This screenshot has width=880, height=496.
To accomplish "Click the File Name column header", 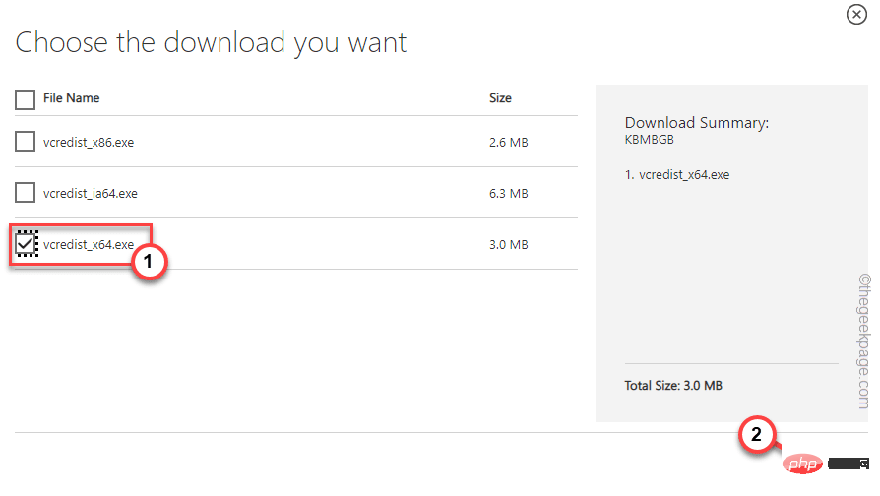I will click(71, 98).
